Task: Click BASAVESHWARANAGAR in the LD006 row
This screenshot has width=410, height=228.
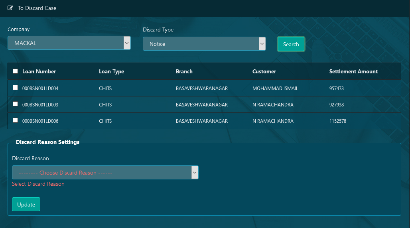Action: [202, 121]
